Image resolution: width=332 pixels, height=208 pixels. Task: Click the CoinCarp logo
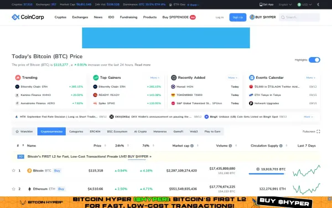(x=28, y=17)
